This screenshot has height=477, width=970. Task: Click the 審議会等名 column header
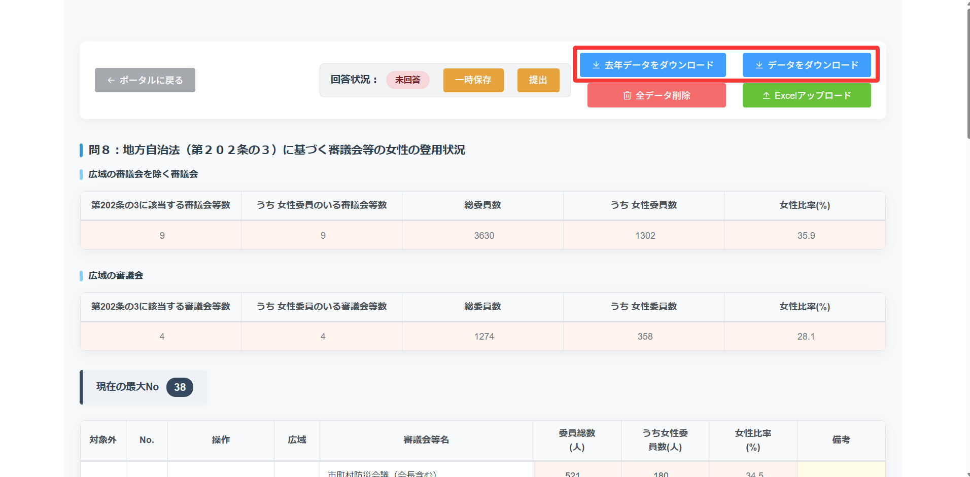(426, 440)
